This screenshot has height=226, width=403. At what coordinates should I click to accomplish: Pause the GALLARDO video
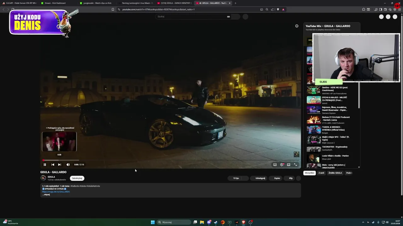click(x=45, y=164)
